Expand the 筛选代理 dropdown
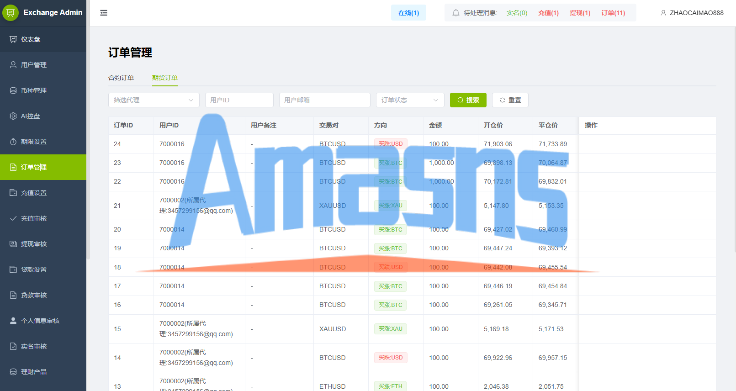The image size is (736, 391). (154, 100)
